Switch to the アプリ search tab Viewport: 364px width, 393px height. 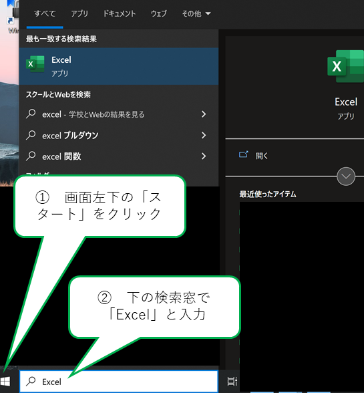tap(79, 13)
